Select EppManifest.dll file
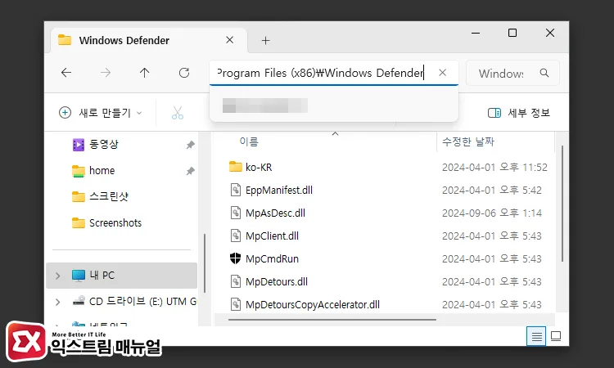Viewport: 614px width, 368px height. [x=279, y=190]
